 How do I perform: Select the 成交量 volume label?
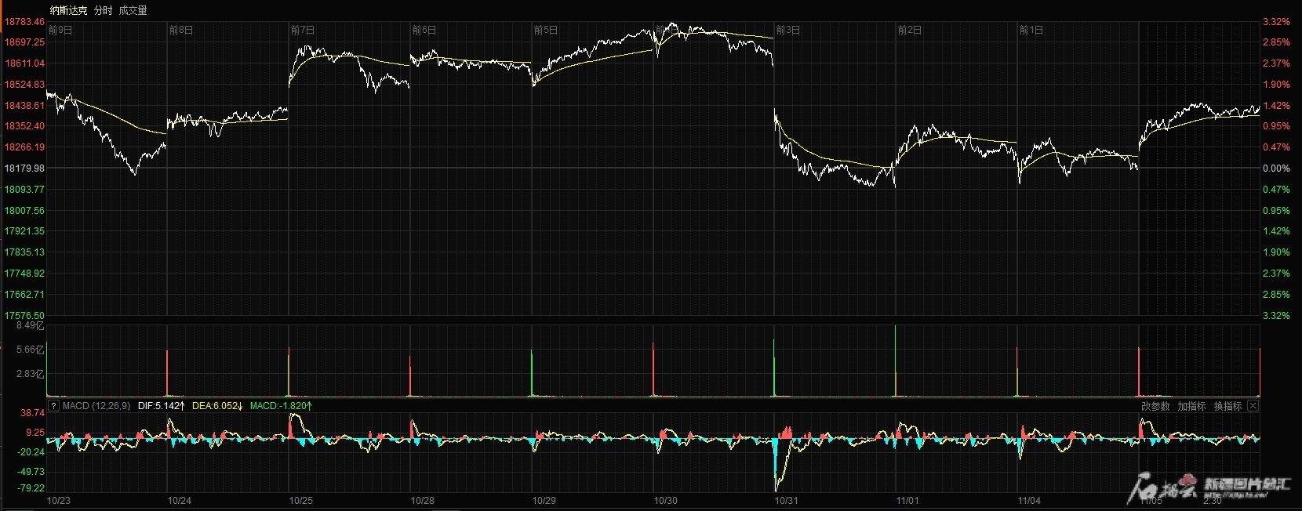coord(133,10)
